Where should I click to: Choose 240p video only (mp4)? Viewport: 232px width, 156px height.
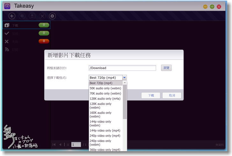click(106, 136)
